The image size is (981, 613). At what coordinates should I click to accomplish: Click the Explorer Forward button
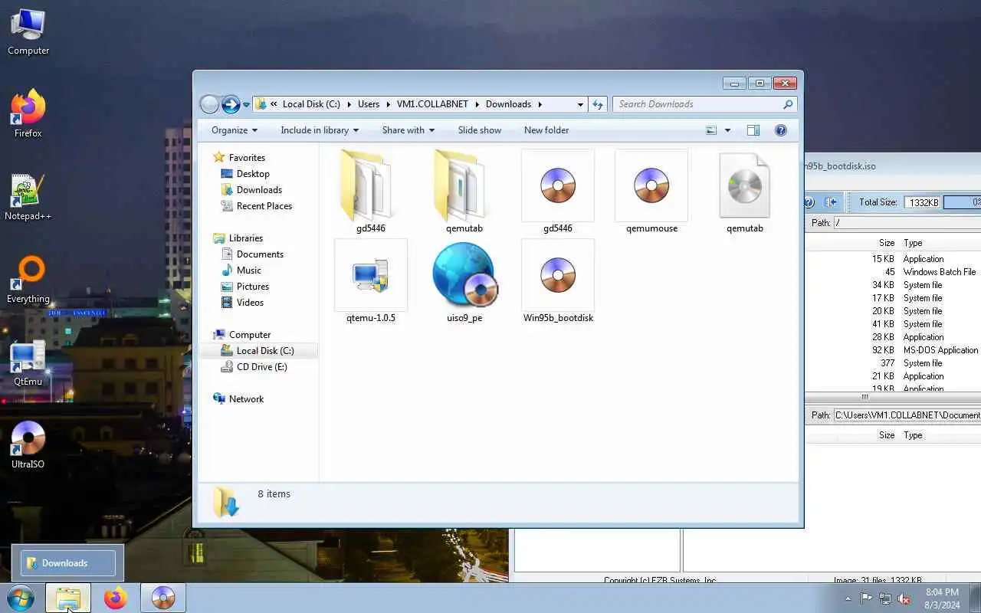click(231, 104)
